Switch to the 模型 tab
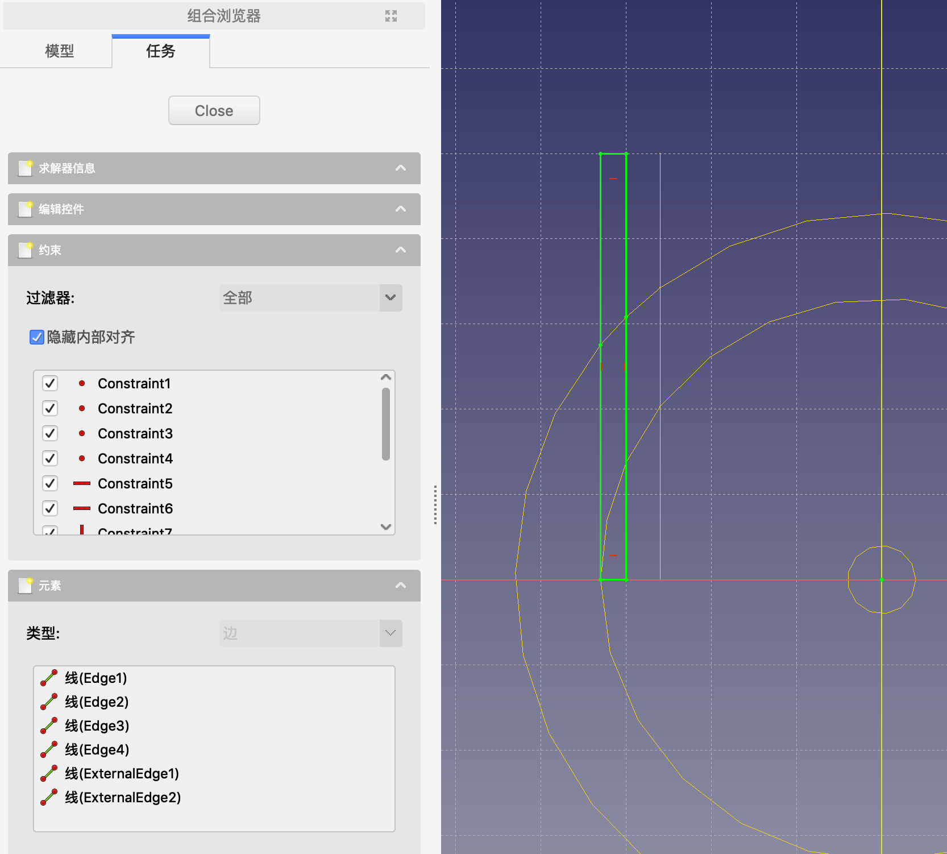The image size is (947, 854). 59,51
